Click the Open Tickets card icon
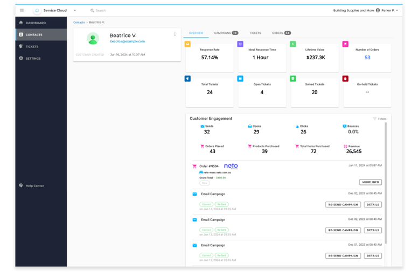Screen dimensions: 418x278 point(240,79)
